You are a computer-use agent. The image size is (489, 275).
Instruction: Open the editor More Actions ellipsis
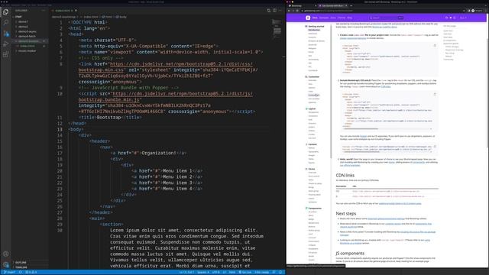[280, 10]
